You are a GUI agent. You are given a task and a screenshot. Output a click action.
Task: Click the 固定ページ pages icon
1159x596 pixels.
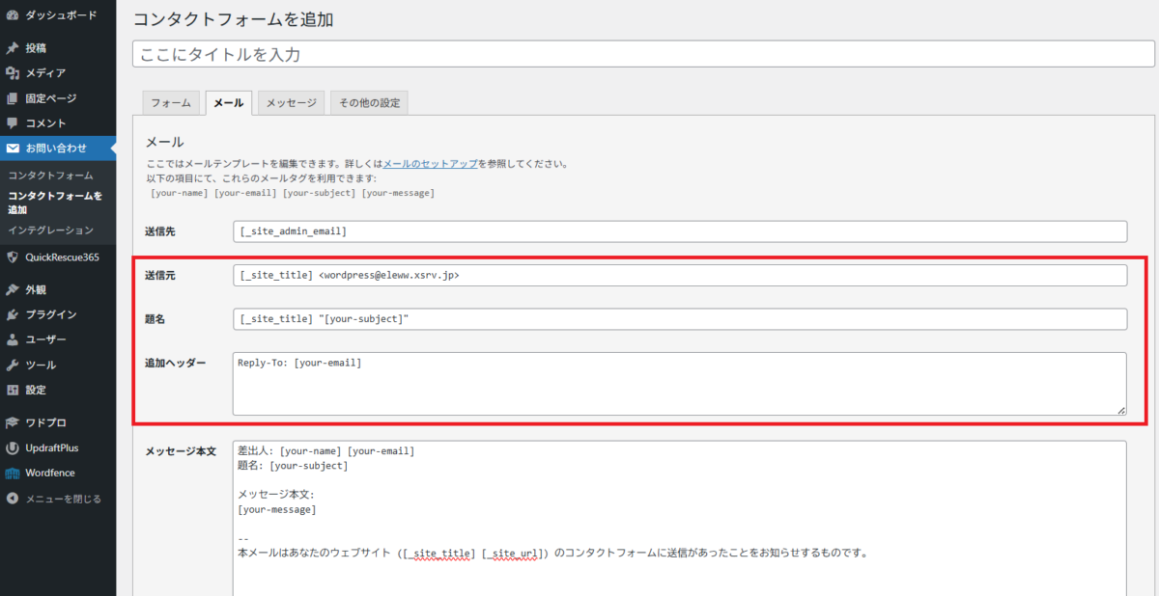coord(13,98)
